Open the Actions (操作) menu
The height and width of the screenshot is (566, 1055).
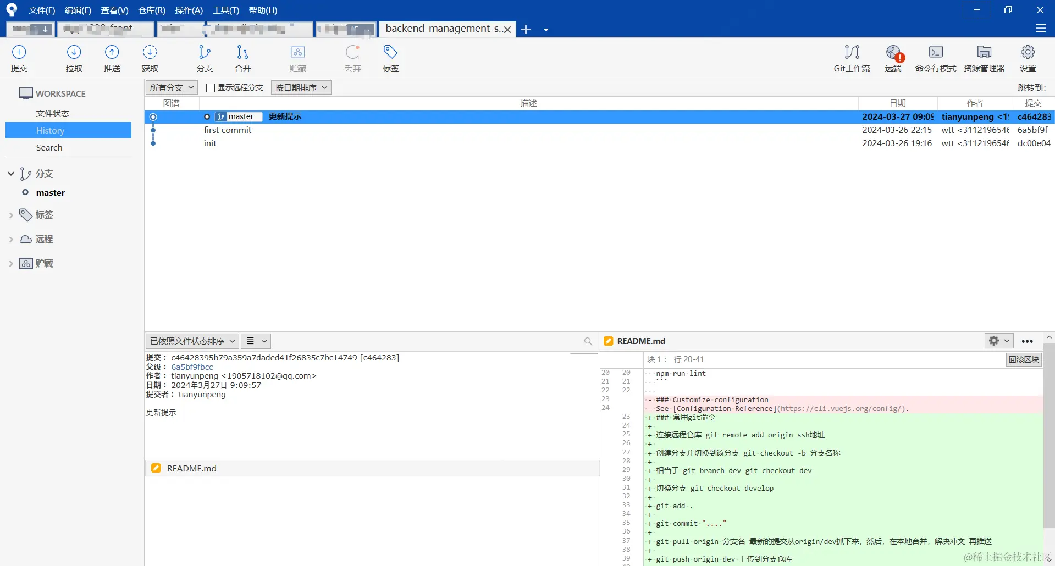(x=189, y=10)
